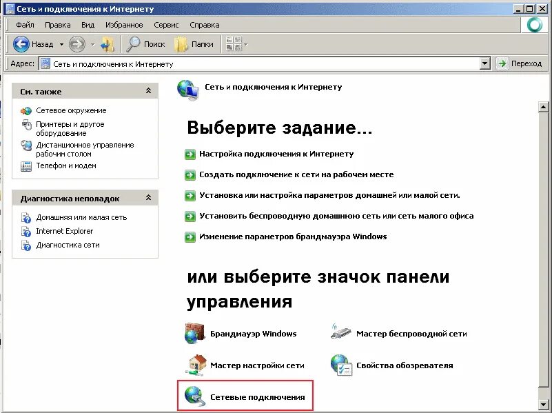Open Свойства обозревателя link
Screen dimensions: 552x413
(405, 365)
